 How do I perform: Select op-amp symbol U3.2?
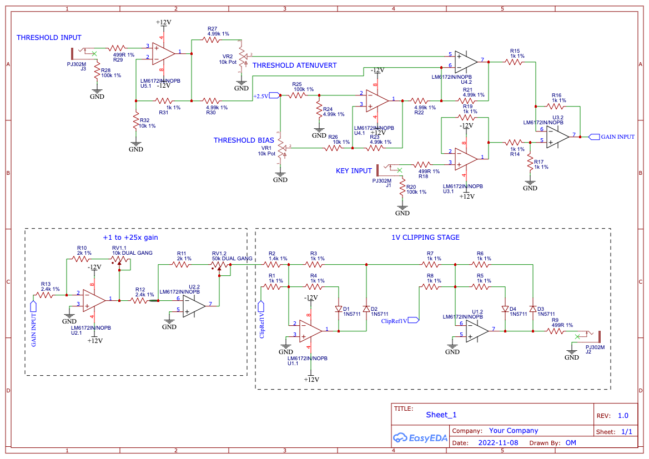pos(557,136)
